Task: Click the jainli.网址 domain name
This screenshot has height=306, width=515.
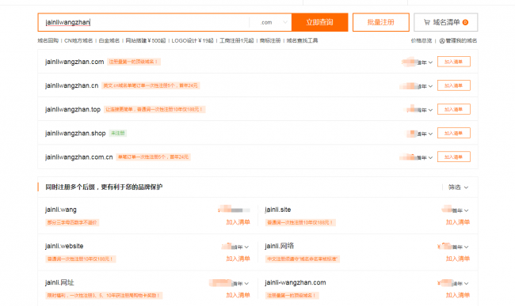Action: coord(59,282)
